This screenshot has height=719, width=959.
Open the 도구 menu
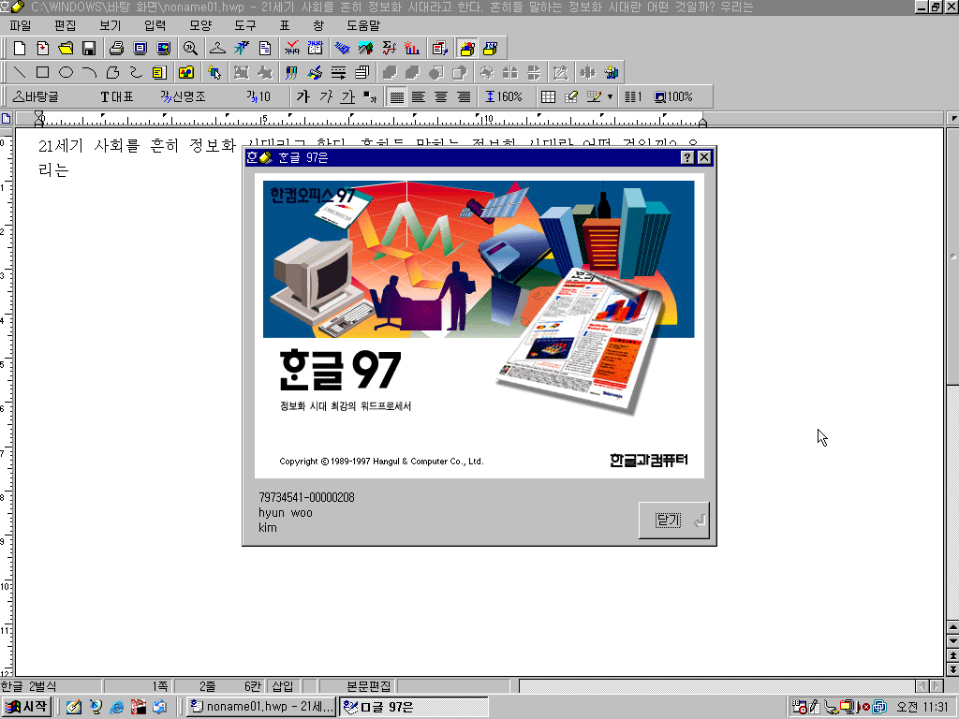[x=245, y=25]
